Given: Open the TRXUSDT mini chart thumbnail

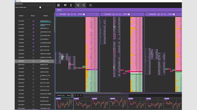Looking at the screenshot, I should pyautogui.click(x=173, y=104).
